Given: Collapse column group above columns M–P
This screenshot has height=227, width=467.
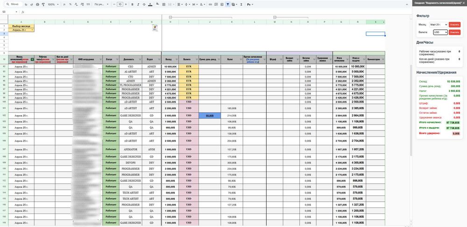Looking at the screenshot, I should tap(275, 17).
